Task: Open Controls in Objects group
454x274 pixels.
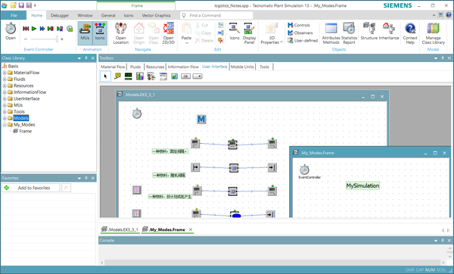Action: (299, 25)
